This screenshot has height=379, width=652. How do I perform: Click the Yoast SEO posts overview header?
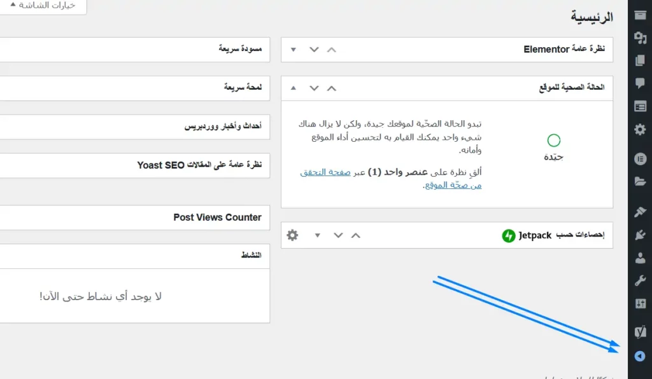point(135,165)
